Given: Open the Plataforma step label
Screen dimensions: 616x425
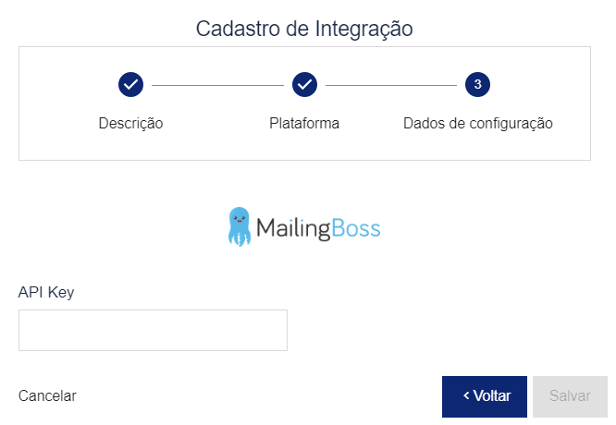Looking at the screenshot, I should point(304,123).
